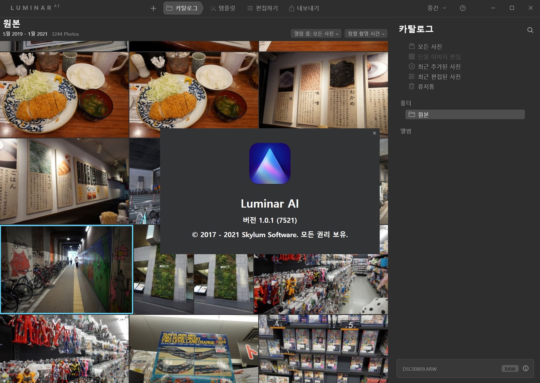This screenshot has width=540, height=383.
Task: Click the 카탈로그 heading in the right panel
Action: (416, 29)
